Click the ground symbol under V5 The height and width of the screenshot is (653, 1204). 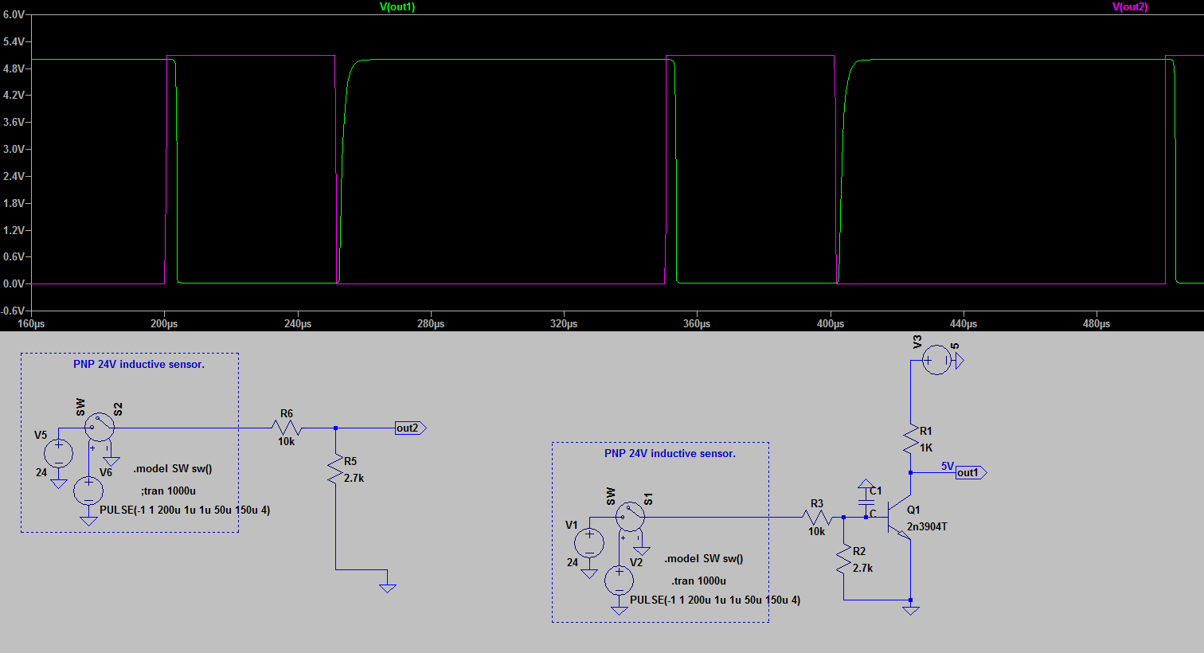point(58,483)
